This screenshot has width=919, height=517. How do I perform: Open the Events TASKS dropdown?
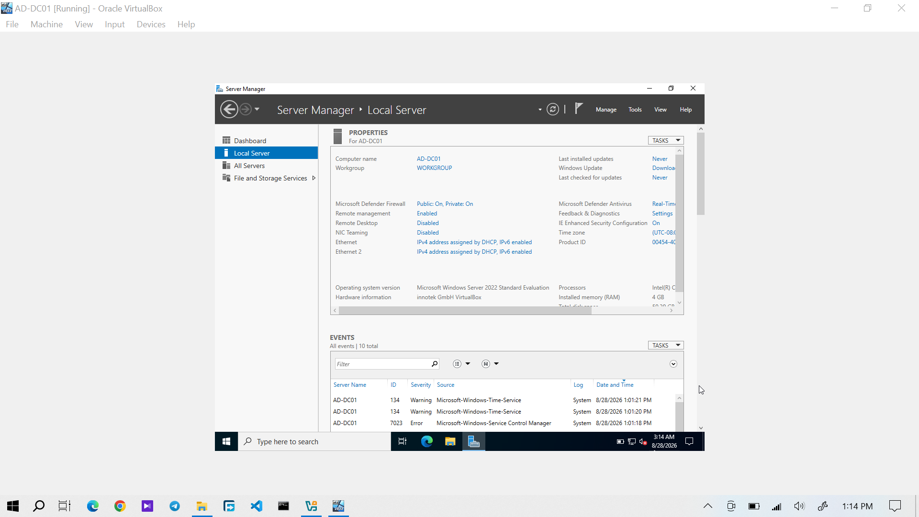[x=666, y=345]
